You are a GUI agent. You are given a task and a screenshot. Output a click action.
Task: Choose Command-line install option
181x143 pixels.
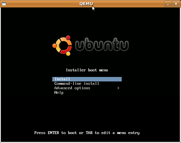coord(77,83)
